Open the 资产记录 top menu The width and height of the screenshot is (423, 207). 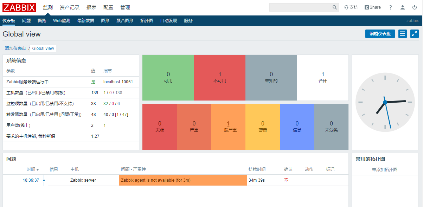pos(70,7)
